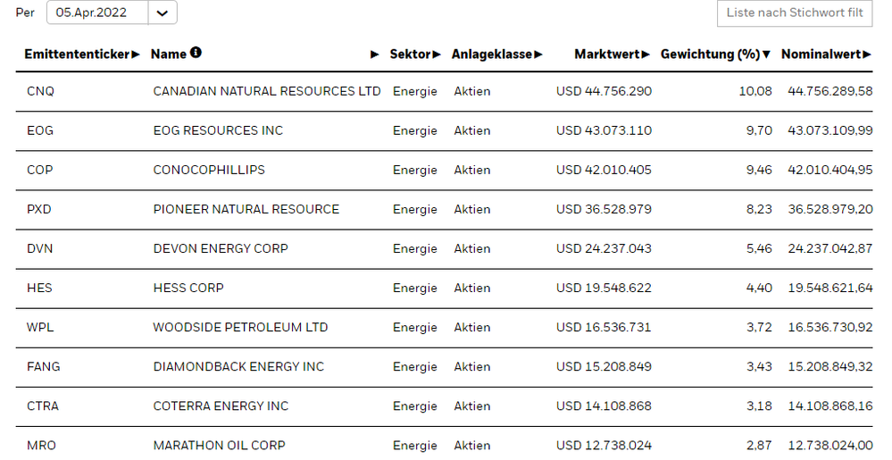Sort by Gewichtung (%) column

point(715,54)
